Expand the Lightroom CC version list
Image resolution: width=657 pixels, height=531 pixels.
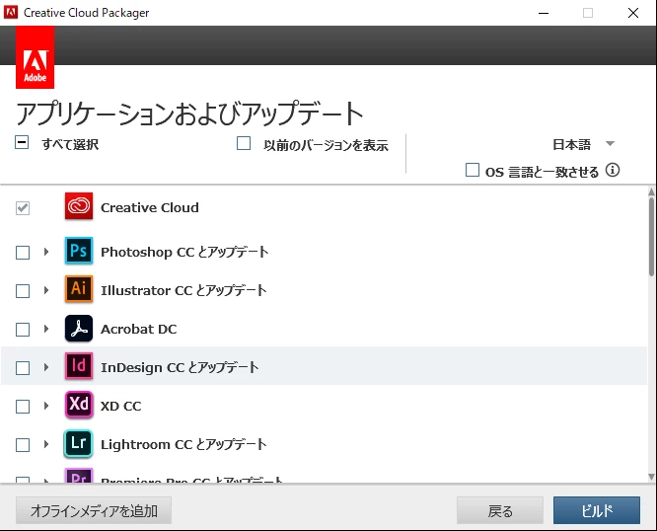(46, 444)
